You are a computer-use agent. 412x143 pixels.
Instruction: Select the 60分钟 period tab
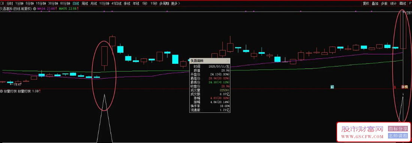click(65, 3)
